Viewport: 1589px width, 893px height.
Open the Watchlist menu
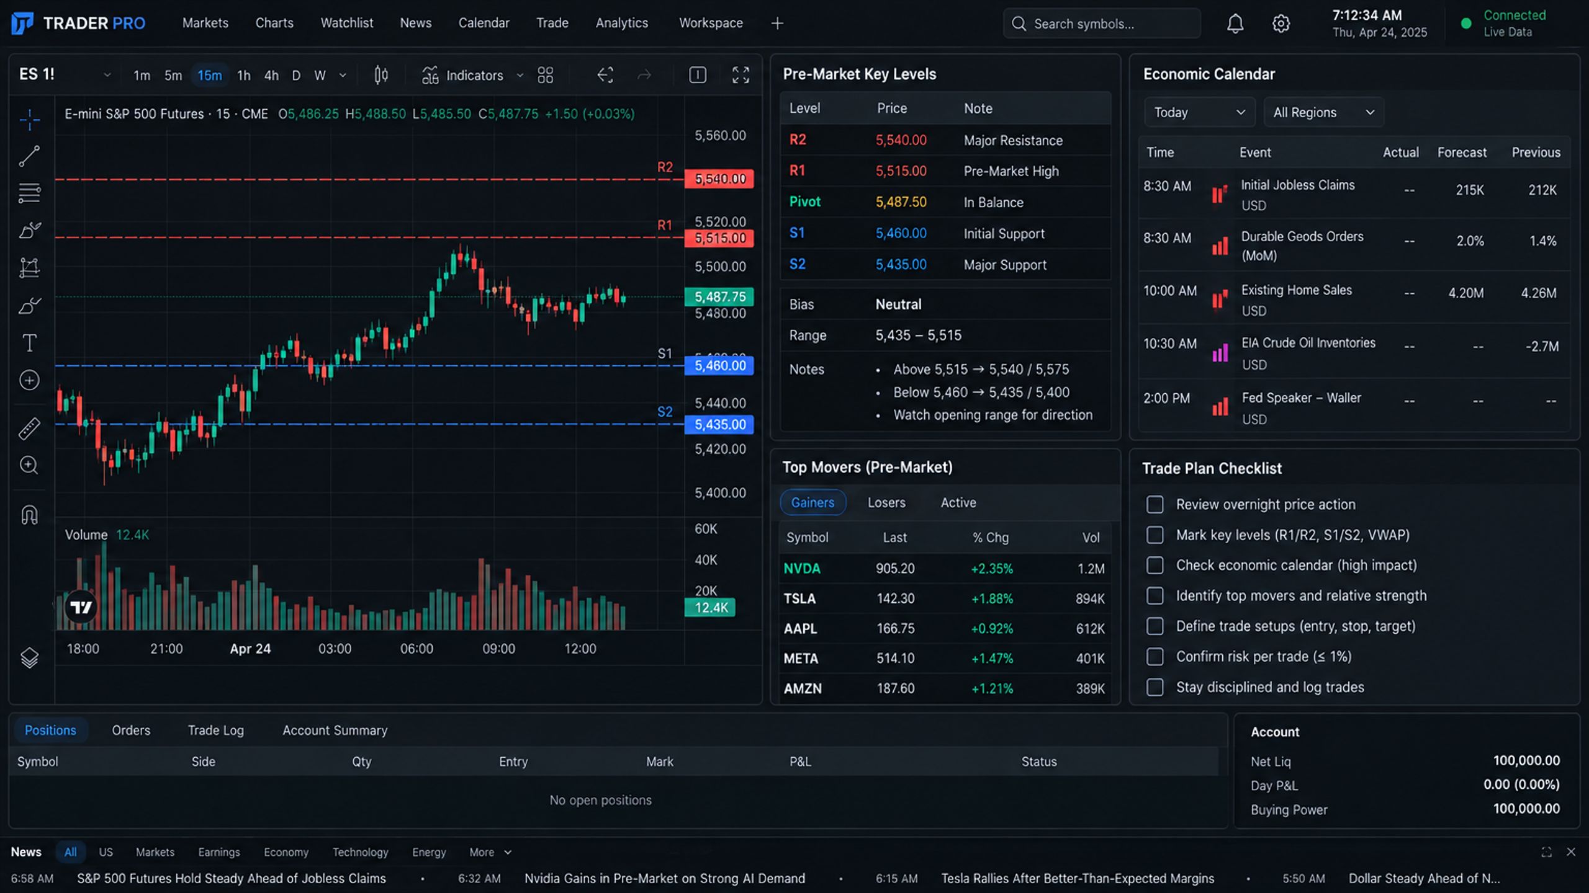tap(346, 23)
